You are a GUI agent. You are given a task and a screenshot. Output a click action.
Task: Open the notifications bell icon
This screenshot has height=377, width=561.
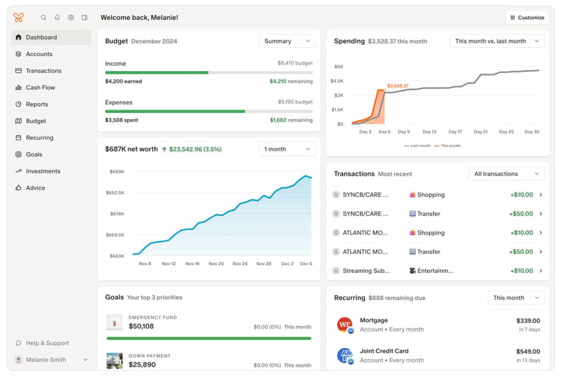click(x=57, y=18)
